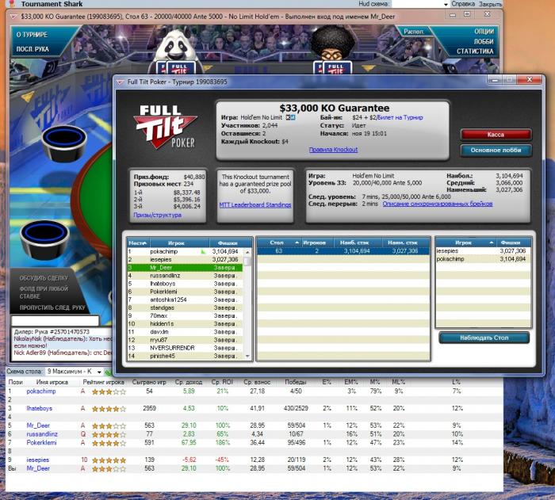Select the Mr_Deer row in standings list

tap(185, 268)
